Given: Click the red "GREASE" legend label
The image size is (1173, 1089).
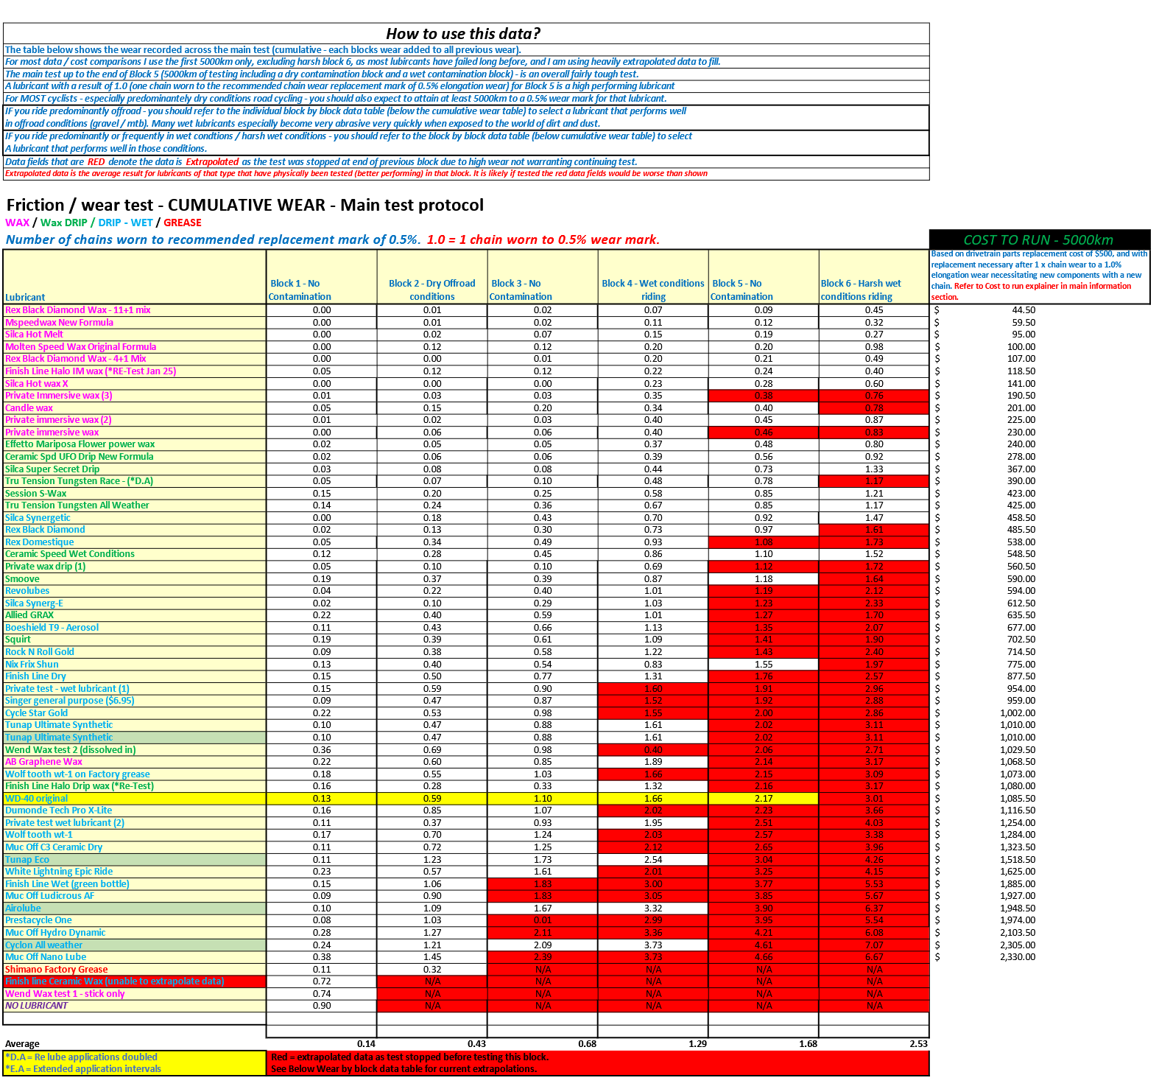Looking at the screenshot, I should coord(183,223).
